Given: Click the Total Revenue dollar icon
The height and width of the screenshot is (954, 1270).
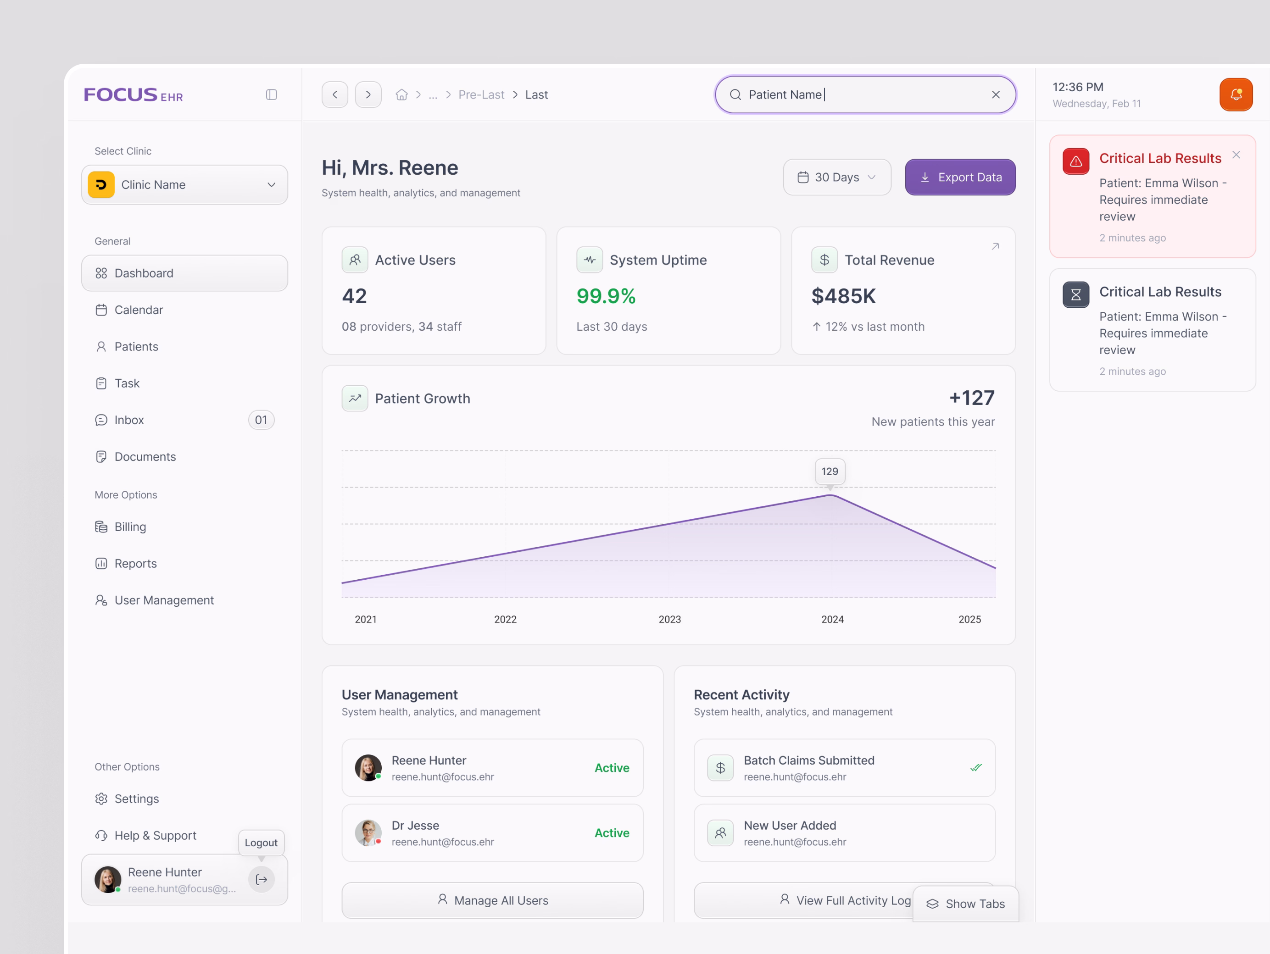Looking at the screenshot, I should pos(824,260).
